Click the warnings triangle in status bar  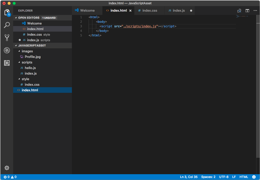[12, 177]
